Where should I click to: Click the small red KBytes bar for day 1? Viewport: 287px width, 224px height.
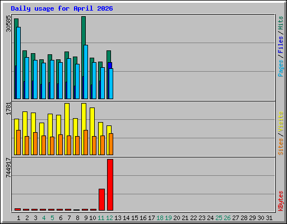pos(17,209)
